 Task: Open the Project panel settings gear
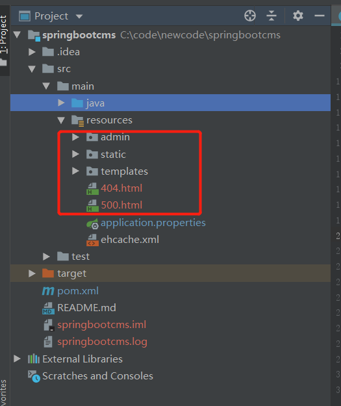298,16
